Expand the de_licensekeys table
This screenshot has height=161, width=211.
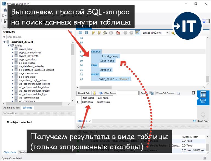click(x=13, y=77)
